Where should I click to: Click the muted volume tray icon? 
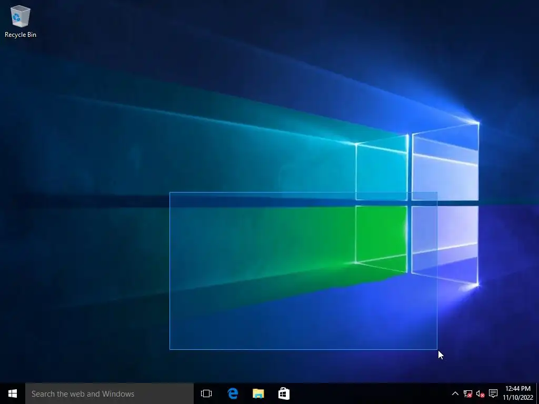(480, 393)
